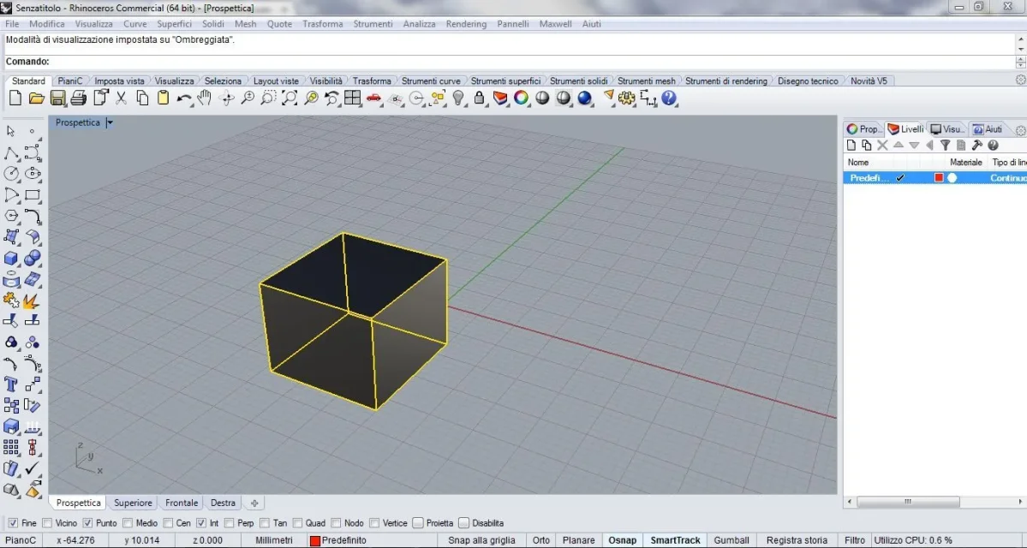
Task: Click the red Predefinito layer swatch in status bar
Action: click(x=314, y=541)
